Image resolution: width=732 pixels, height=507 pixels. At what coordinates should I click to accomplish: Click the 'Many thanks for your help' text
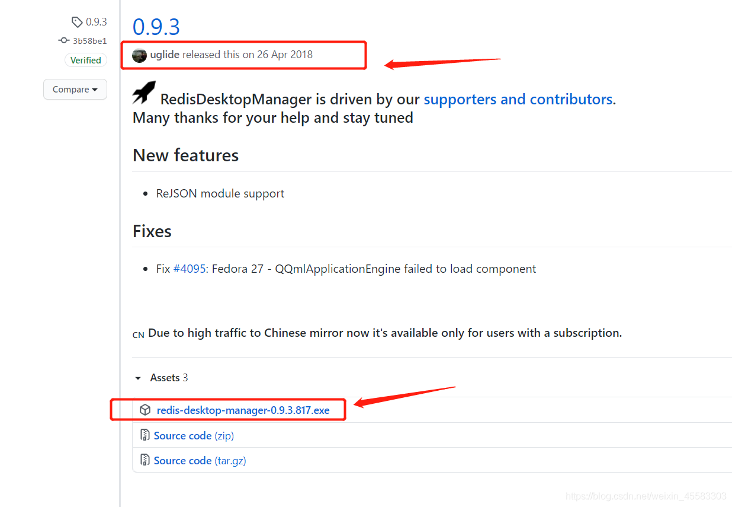click(273, 118)
